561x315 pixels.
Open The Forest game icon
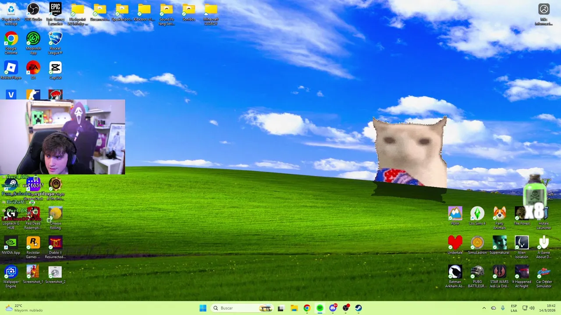(x=522, y=216)
